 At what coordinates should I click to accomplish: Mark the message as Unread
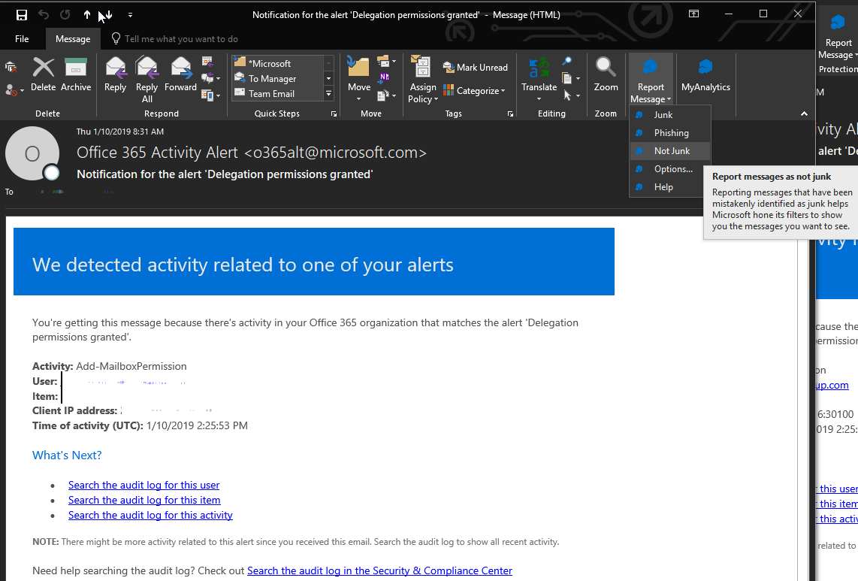coord(476,68)
